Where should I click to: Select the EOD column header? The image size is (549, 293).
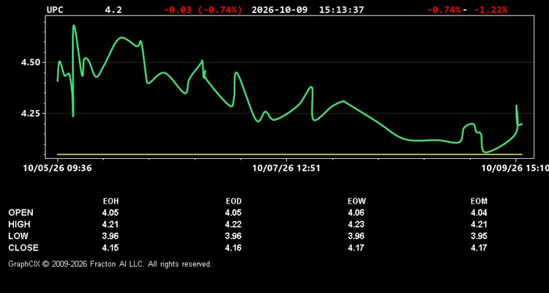[234, 201]
